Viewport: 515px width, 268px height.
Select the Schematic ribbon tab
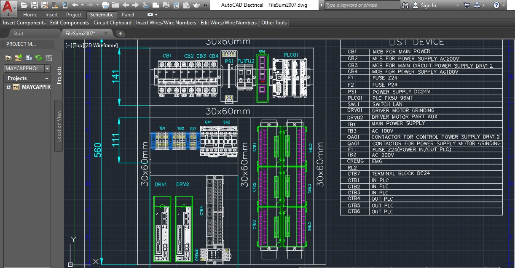click(102, 15)
